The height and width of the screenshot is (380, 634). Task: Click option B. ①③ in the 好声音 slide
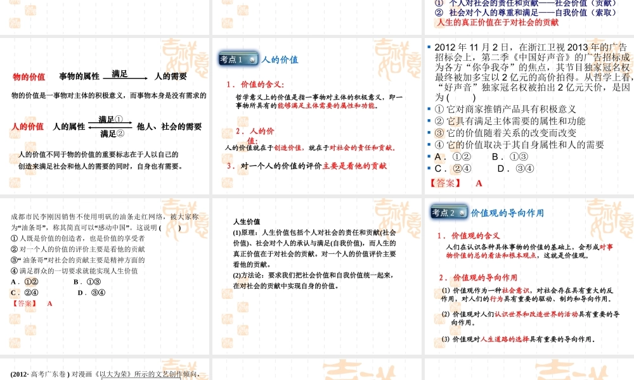(x=510, y=156)
